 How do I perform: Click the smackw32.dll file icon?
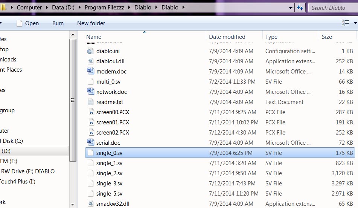(x=90, y=203)
